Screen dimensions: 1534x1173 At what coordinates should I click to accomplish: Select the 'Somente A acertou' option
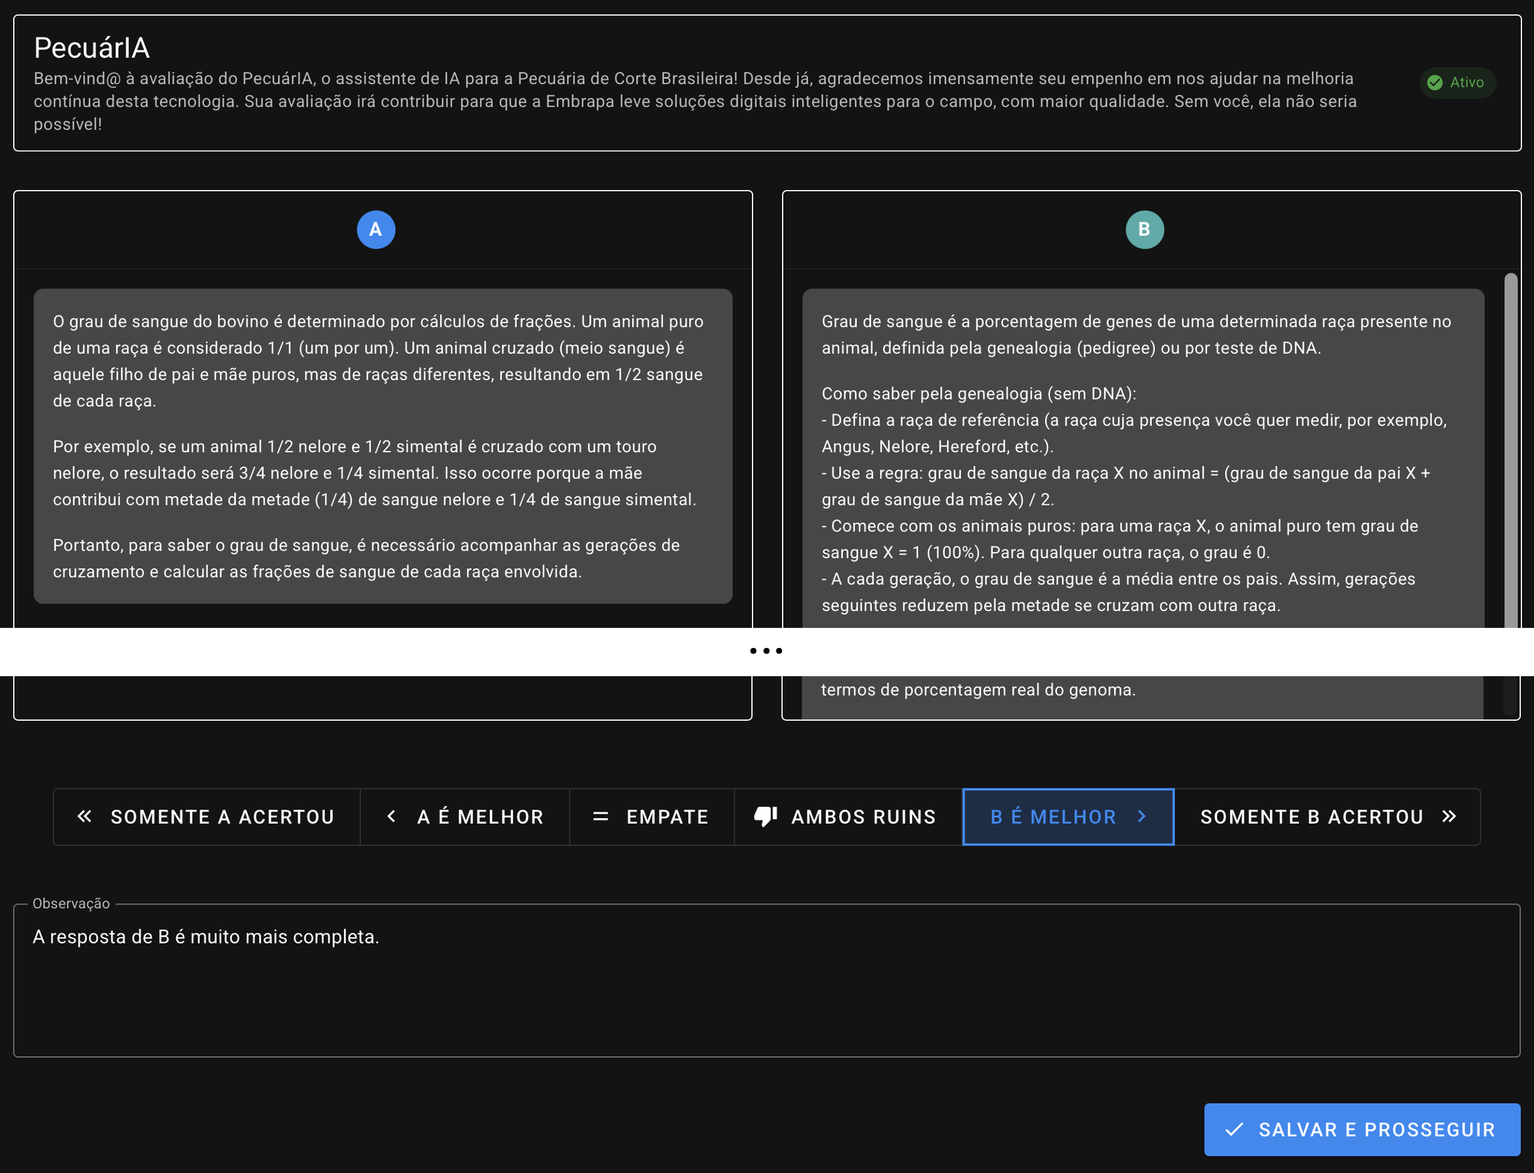206,817
